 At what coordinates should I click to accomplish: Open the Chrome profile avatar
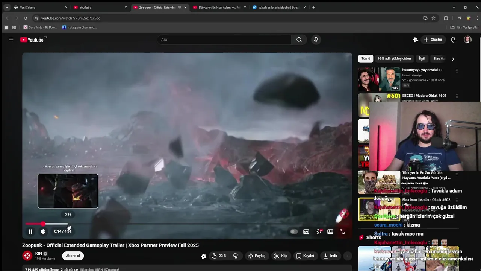coord(468,18)
